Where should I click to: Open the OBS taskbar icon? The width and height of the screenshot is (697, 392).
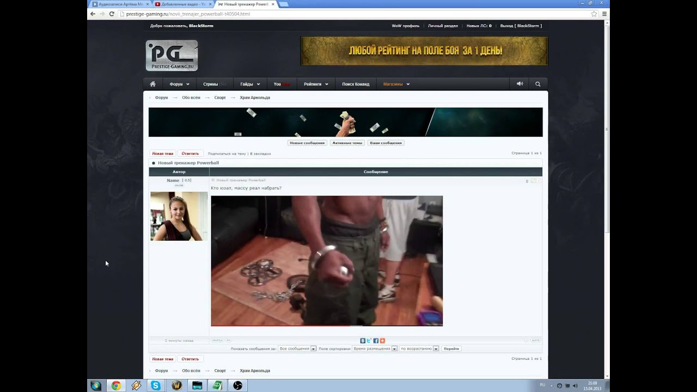(237, 385)
